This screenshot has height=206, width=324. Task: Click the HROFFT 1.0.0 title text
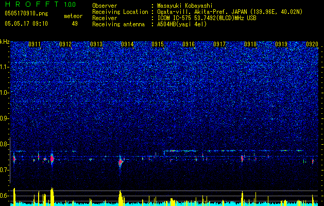point(40,4)
